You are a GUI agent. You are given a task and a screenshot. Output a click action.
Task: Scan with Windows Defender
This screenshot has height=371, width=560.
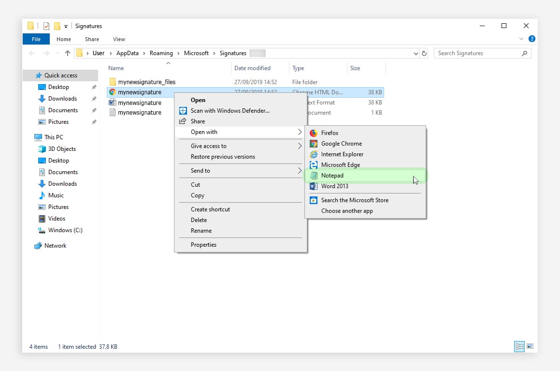240,111
